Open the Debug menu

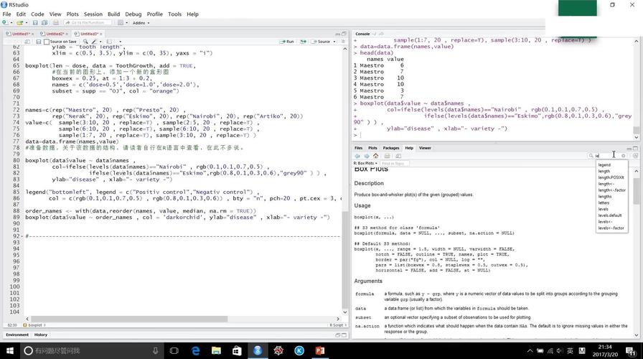[133, 14]
